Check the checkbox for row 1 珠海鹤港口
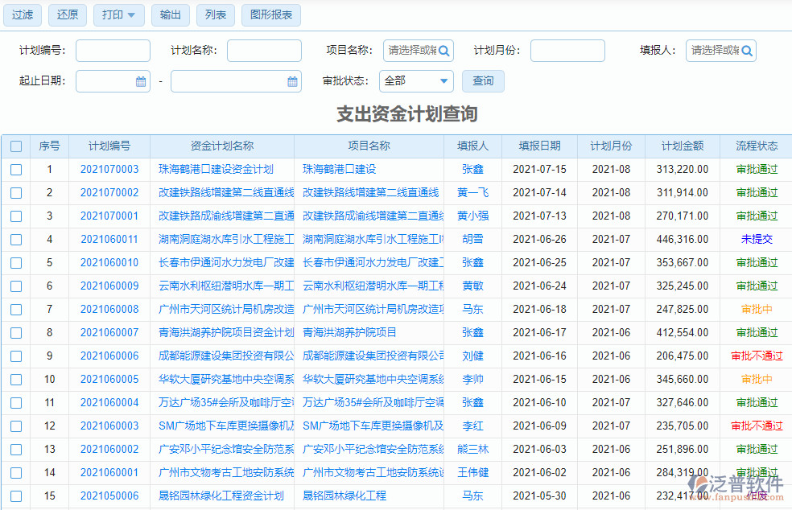The height and width of the screenshot is (510, 792). pyautogui.click(x=16, y=169)
